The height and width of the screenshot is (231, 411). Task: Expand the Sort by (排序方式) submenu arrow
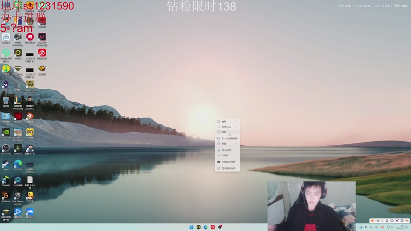tap(236, 127)
